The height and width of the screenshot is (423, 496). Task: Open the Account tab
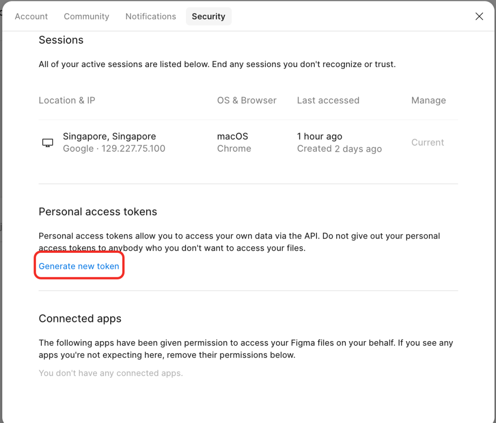tap(31, 17)
